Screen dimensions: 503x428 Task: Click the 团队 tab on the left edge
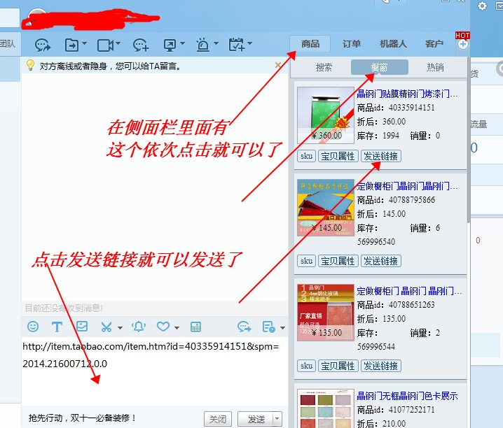[x=8, y=44]
